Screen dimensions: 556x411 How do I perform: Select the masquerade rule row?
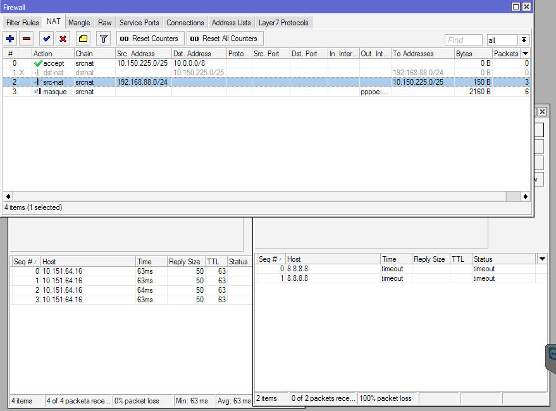point(267,92)
